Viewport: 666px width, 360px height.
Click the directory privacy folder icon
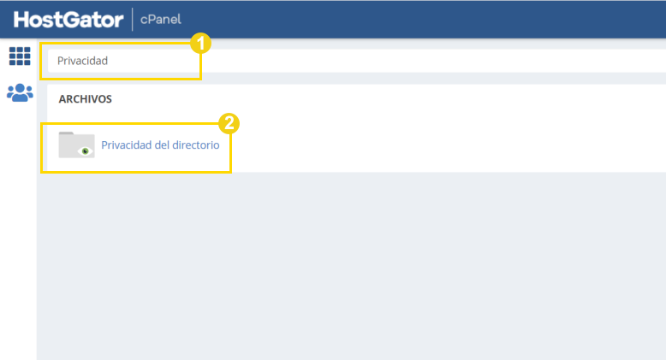pos(76,145)
